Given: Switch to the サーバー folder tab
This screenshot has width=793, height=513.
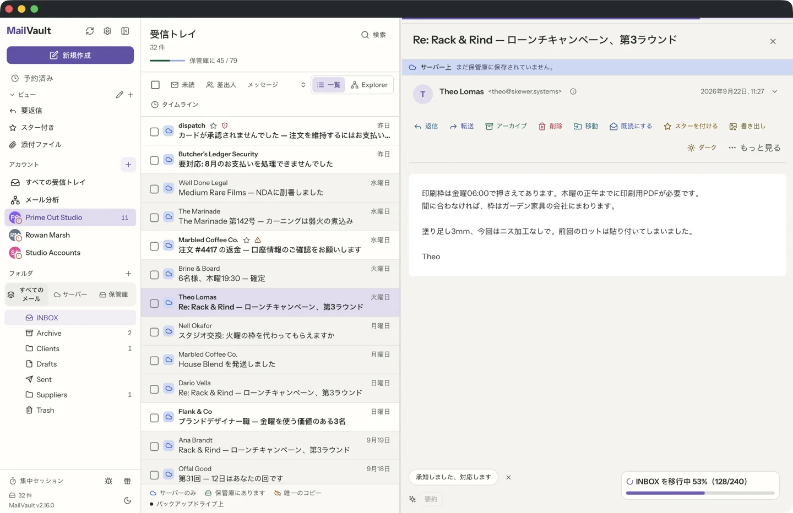Looking at the screenshot, I should [70, 294].
